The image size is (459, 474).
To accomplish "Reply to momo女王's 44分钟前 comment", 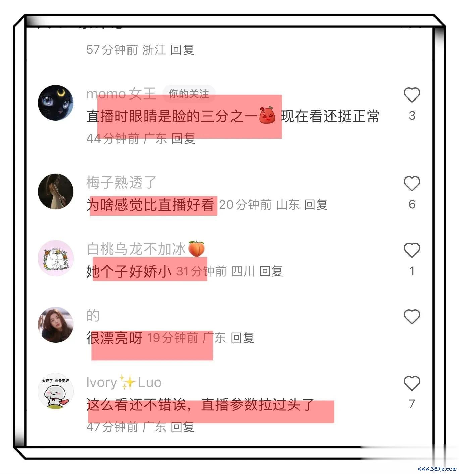I will [x=183, y=138].
